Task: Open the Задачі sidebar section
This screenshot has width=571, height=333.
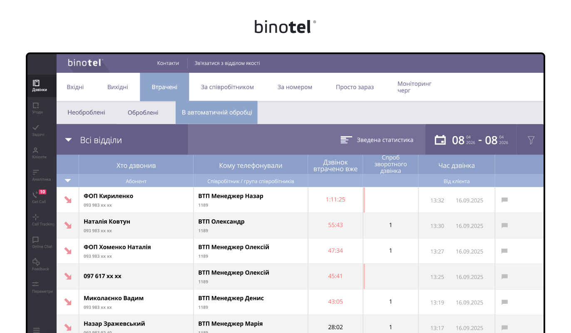Action: (x=37, y=131)
